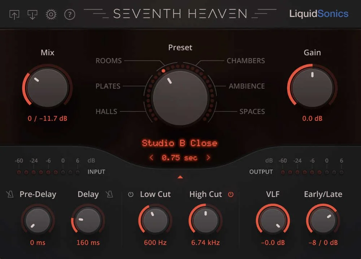
Task: Open the help question mark icon
Action: click(70, 15)
